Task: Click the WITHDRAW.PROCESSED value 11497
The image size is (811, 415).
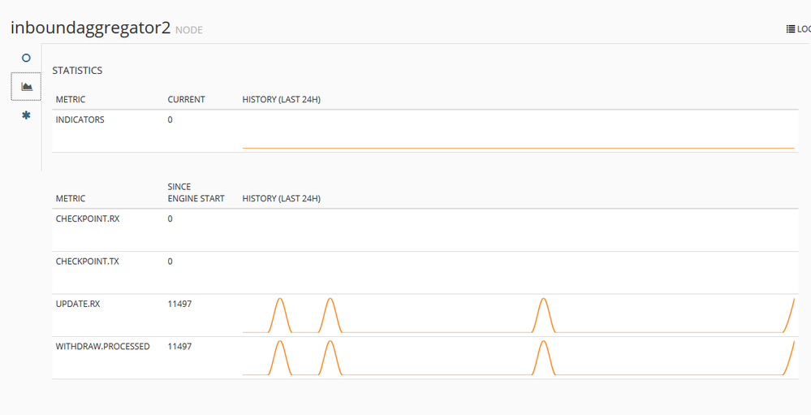Action: tap(179, 346)
